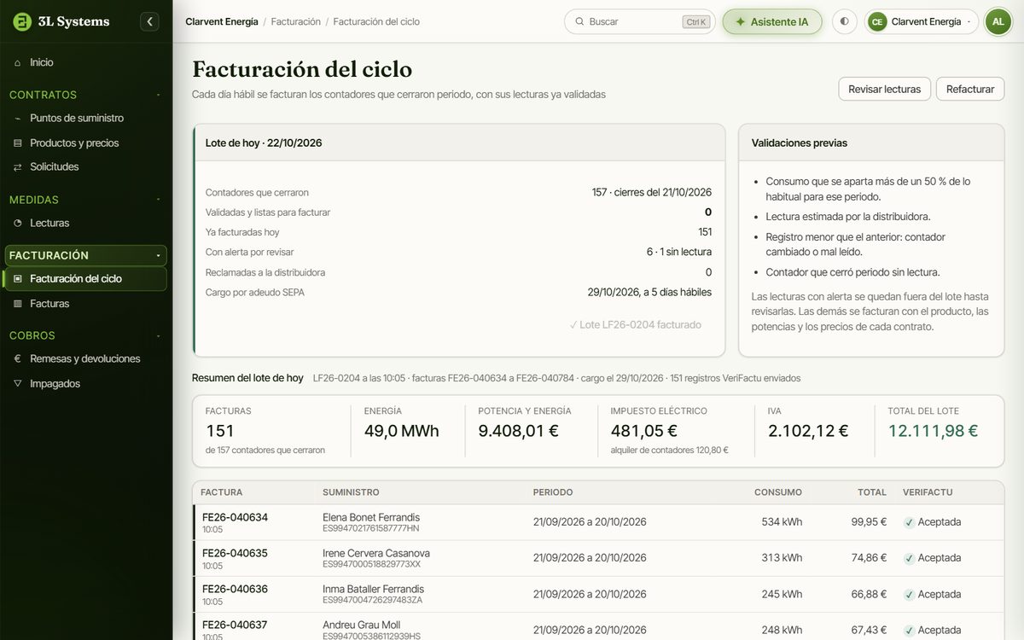This screenshot has width=1024, height=640.
Task: Focus the Buscar search field
Action: [x=640, y=21]
